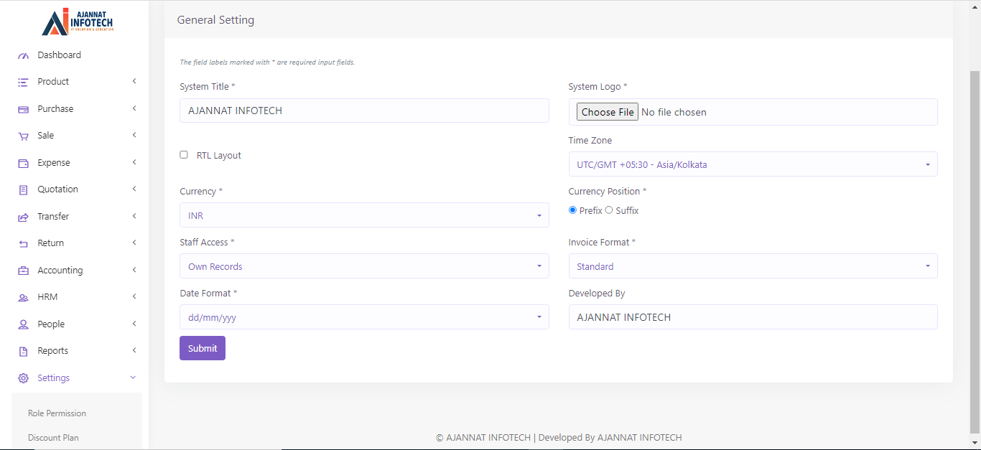Click the Purchase card icon

click(x=23, y=109)
